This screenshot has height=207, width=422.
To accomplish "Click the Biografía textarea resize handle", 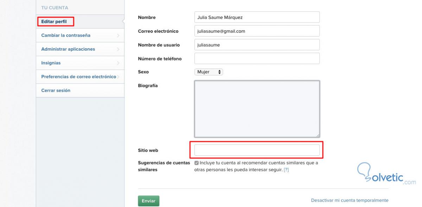I will tap(318, 135).
